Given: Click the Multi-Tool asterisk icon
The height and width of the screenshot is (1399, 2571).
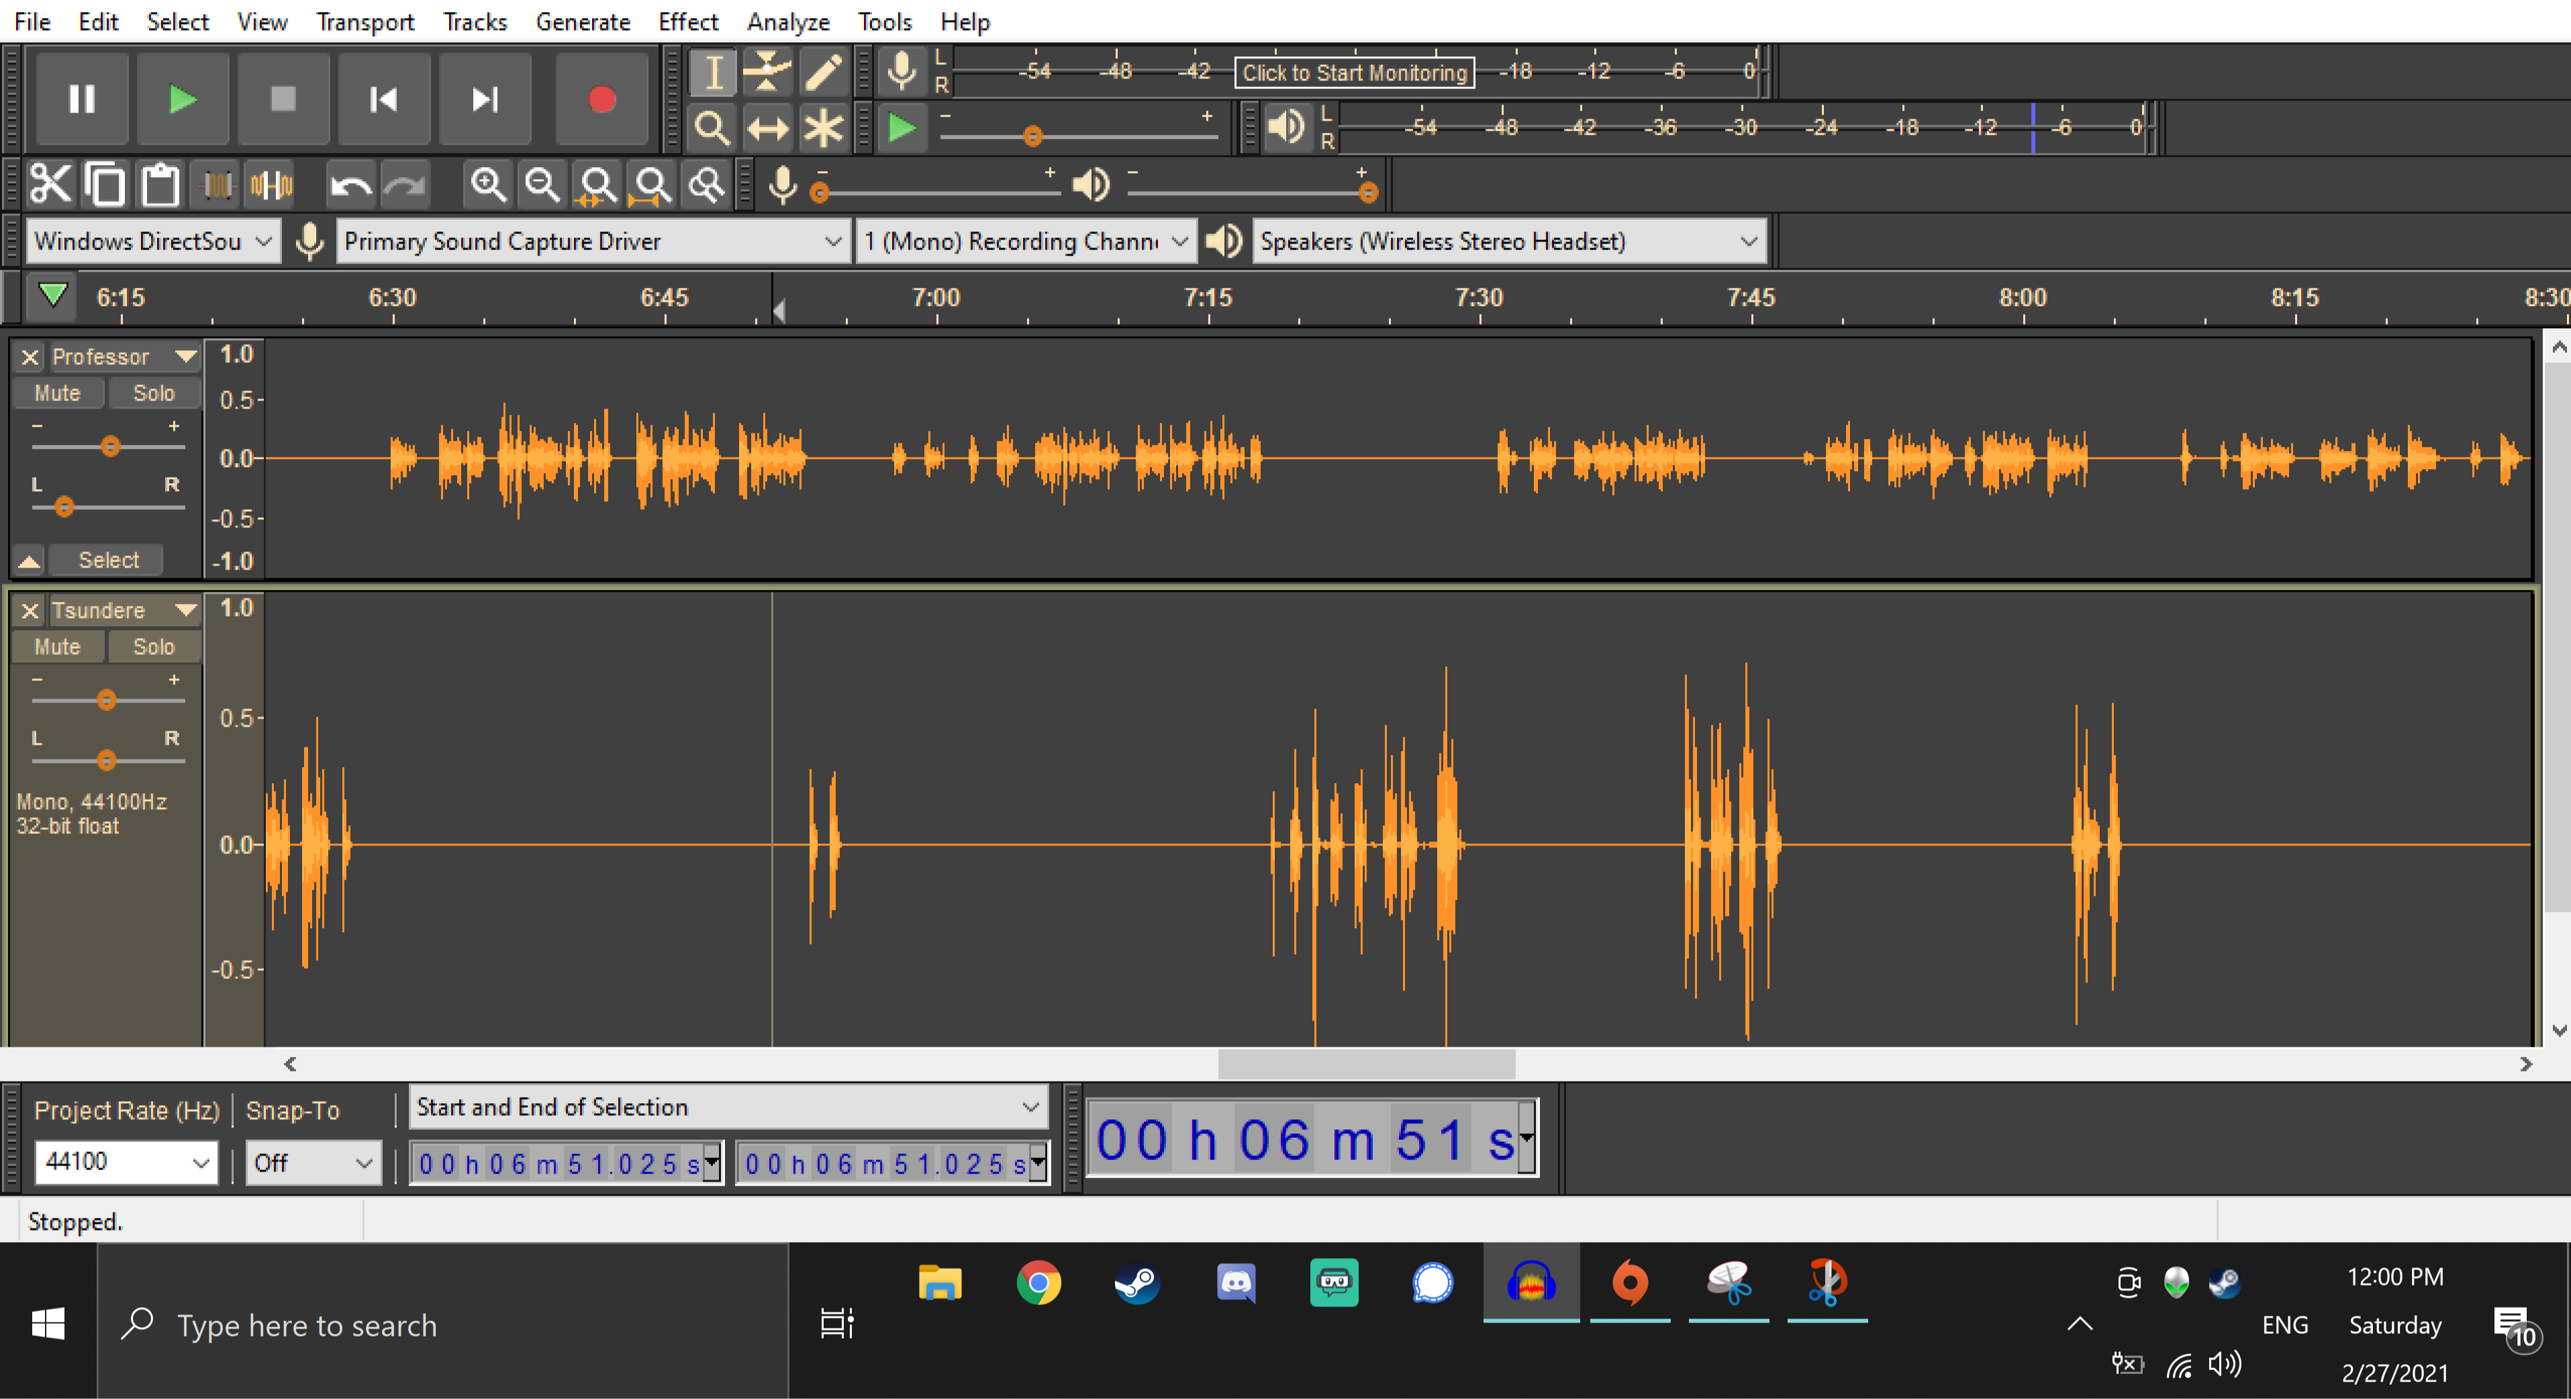Looking at the screenshot, I should (x=824, y=127).
